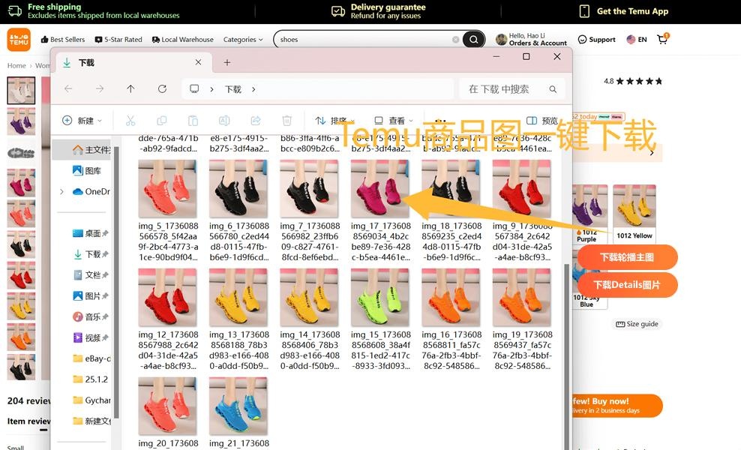Screen dimensions: 741x450
Task: Click the 下载 address bar breadcrumb
Action: [233, 88]
